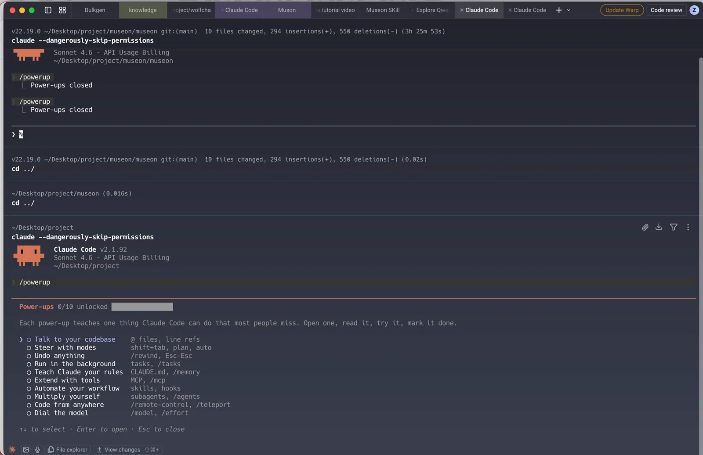Screen dimensions: 703x455
Task: Click the attach image icon in bottom bar
Action: tap(26, 449)
